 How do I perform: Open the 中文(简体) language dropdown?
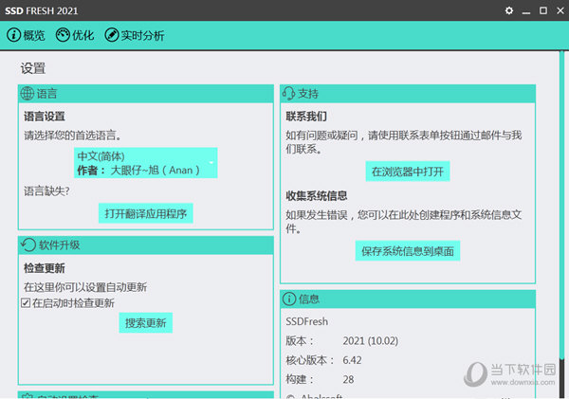click(145, 163)
